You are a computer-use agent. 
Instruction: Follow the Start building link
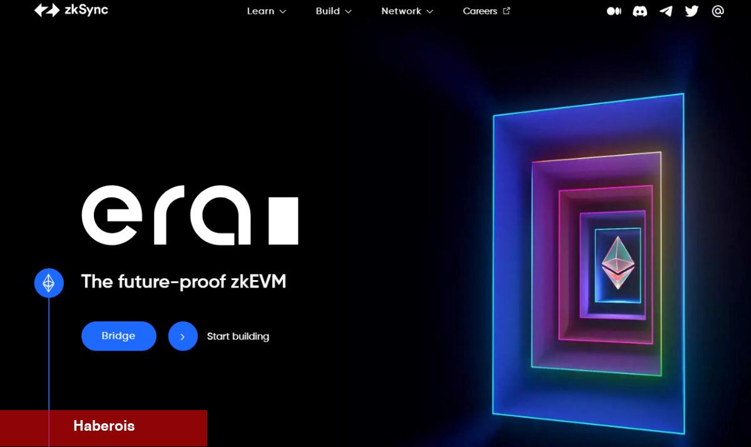(238, 336)
